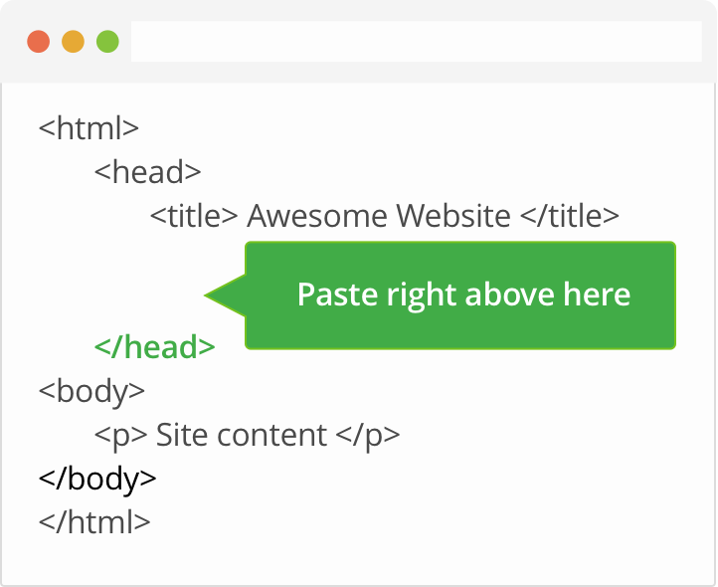Click the word Website in title
Image resolution: width=718 pixels, height=587 pixels.
pyautogui.click(x=453, y=216)
